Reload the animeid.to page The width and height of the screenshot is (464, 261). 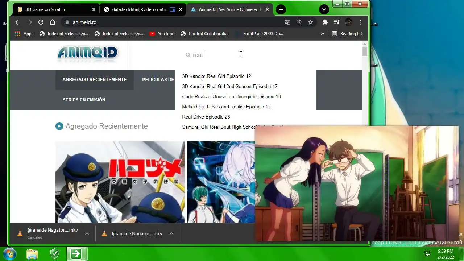point(41,22)
